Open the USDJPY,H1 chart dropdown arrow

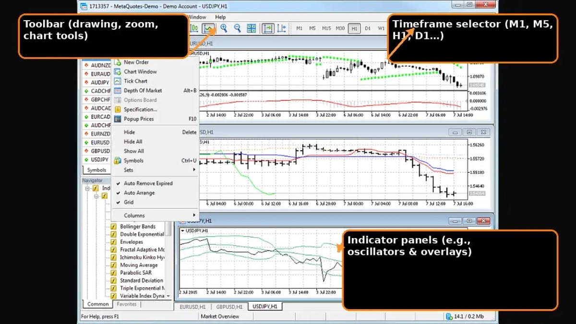[x=183, y=231]
